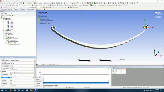Switch to the Report Preview tab
164x92 pixels.
[x=53, y=65]
